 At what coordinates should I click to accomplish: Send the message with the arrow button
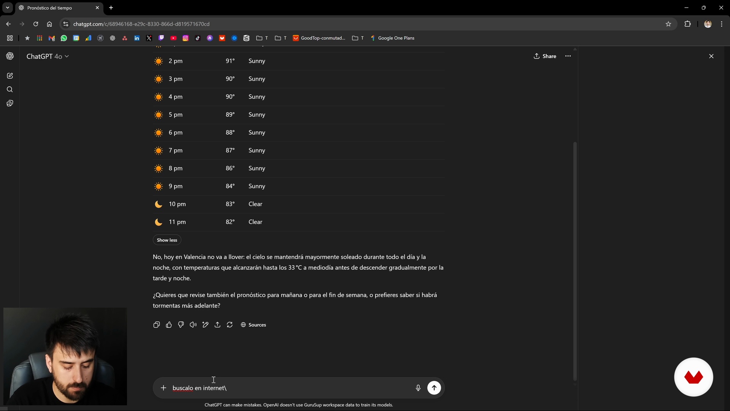click(434, 388)
